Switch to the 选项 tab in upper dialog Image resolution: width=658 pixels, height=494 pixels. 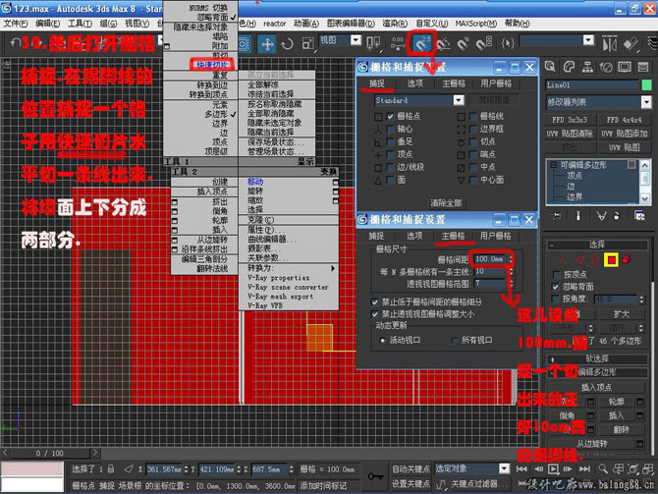[415, 83]
